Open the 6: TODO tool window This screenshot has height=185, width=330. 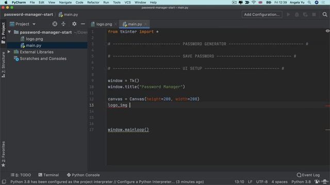click(x=21, y=175)
